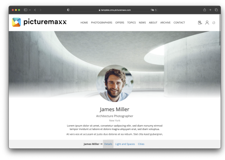Click the address bar URL field
The height and width of the screenshot is (160, 225).
pyautogui.click(x=115, y=10)
